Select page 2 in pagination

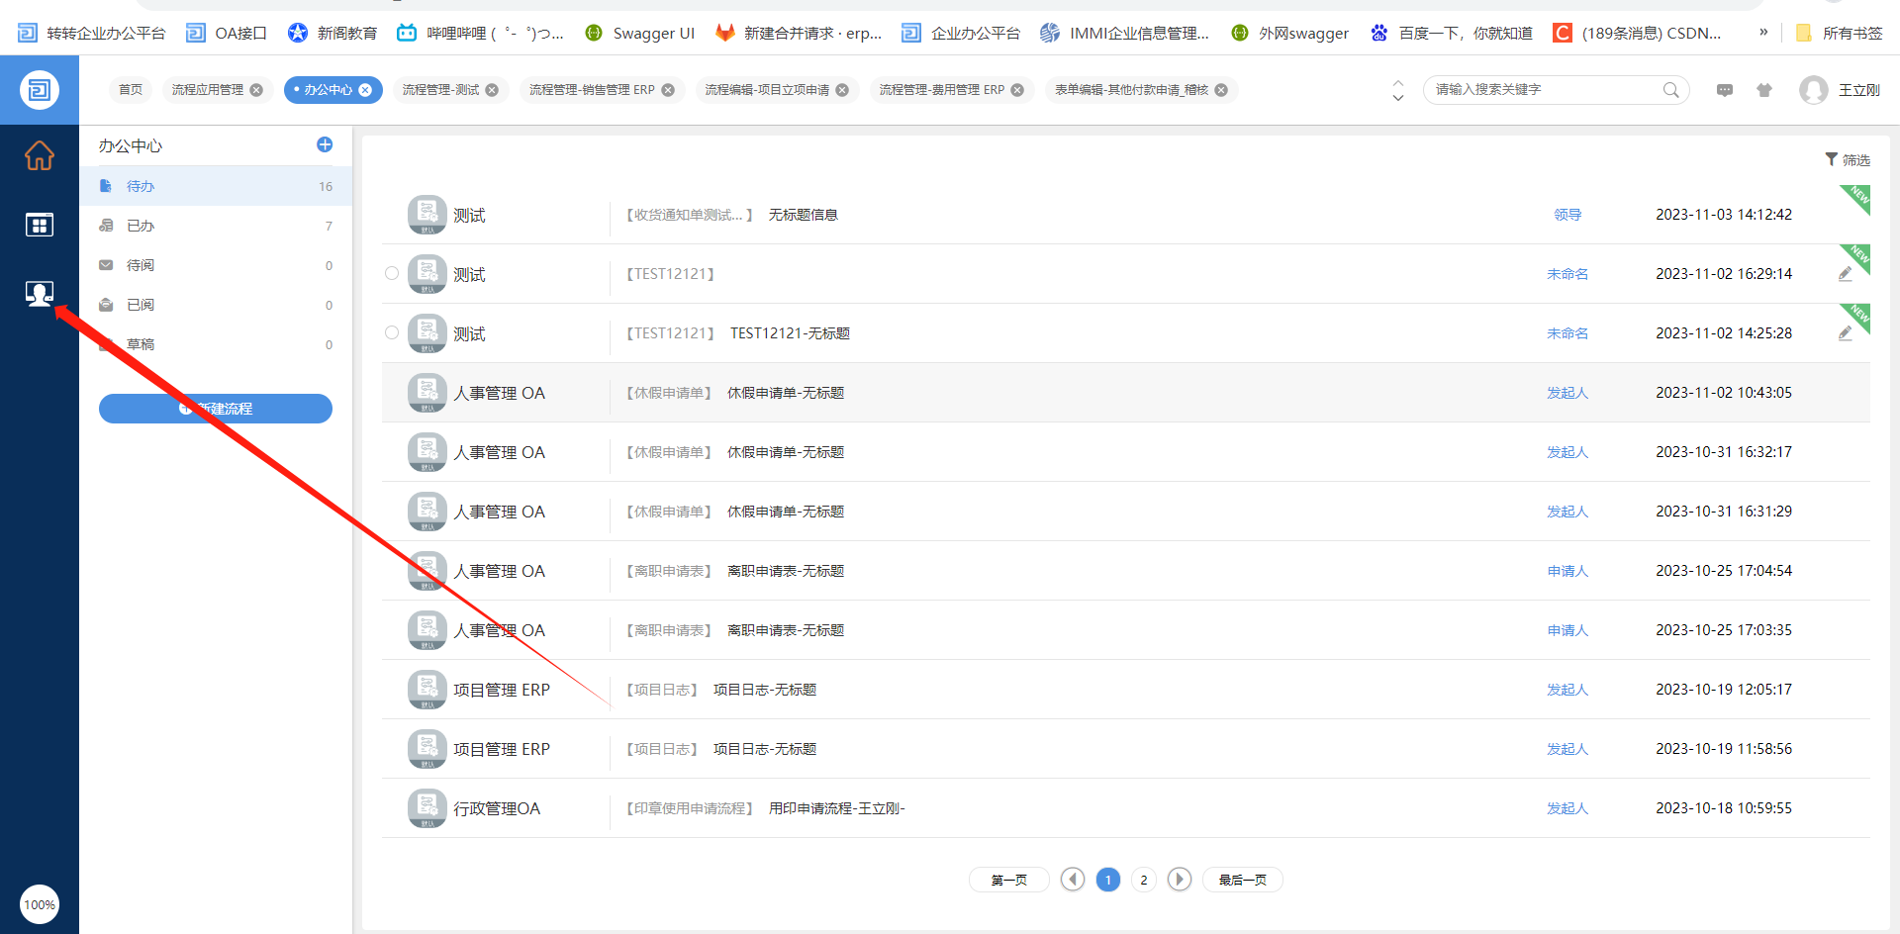1144,880
